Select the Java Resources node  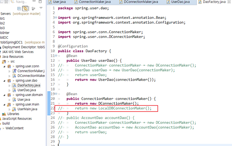click(x=13, y=56)
